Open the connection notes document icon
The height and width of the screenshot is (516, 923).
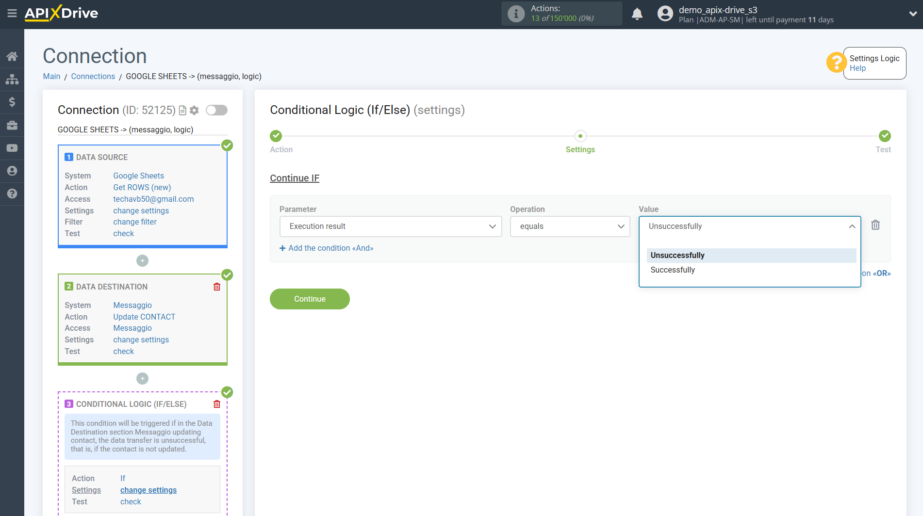point(182,111)
